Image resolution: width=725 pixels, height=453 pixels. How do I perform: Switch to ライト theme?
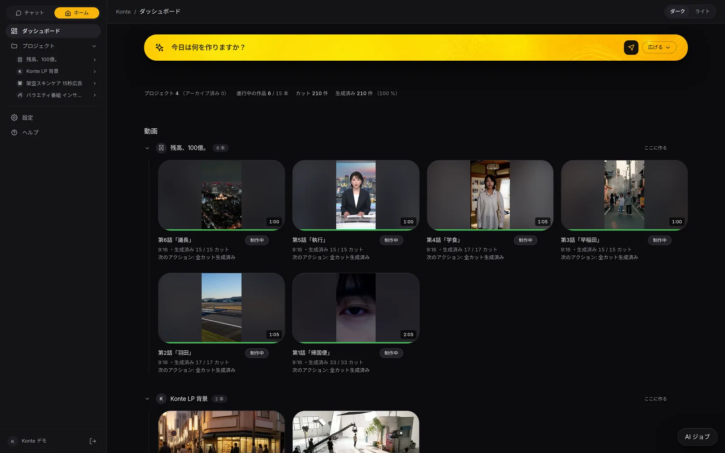pyautogui.click(x=702, y=11)
